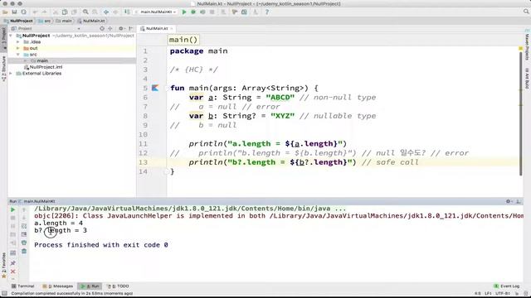
Task: Close the NullMain.kt editor tab
Action: coord(172,29)
